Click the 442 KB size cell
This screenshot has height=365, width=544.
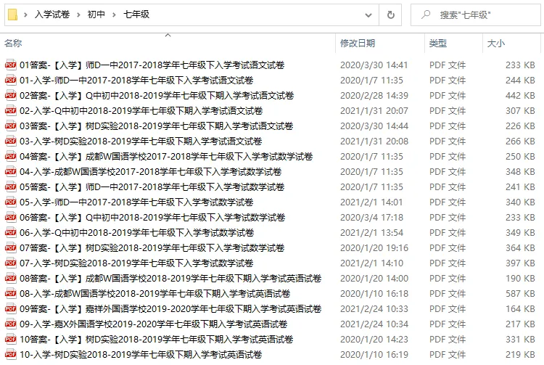(x=520, y=95)
